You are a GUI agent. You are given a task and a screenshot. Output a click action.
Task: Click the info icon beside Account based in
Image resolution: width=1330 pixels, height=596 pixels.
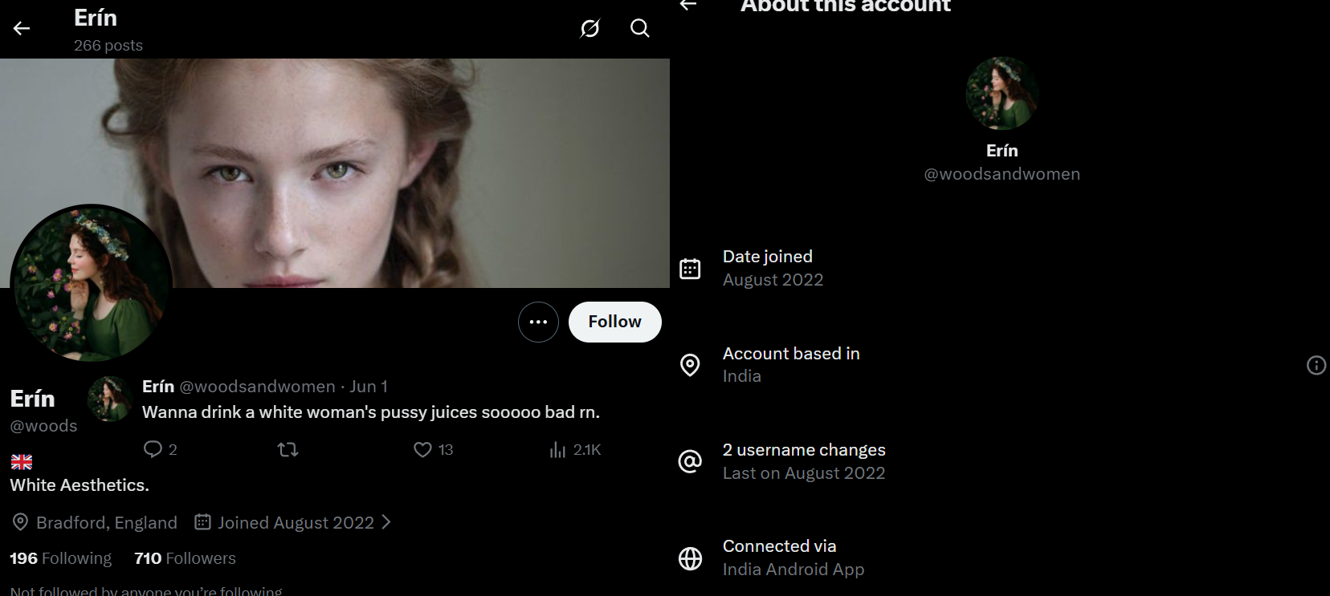1316,365
